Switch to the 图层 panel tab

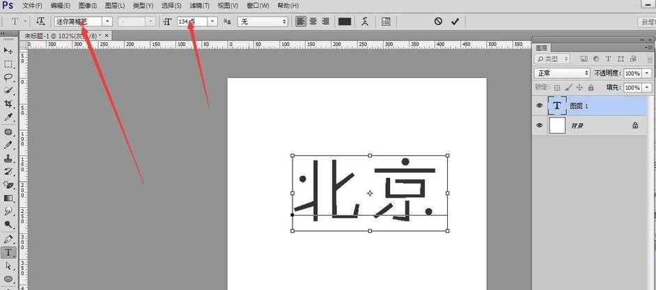pos(542,48)
